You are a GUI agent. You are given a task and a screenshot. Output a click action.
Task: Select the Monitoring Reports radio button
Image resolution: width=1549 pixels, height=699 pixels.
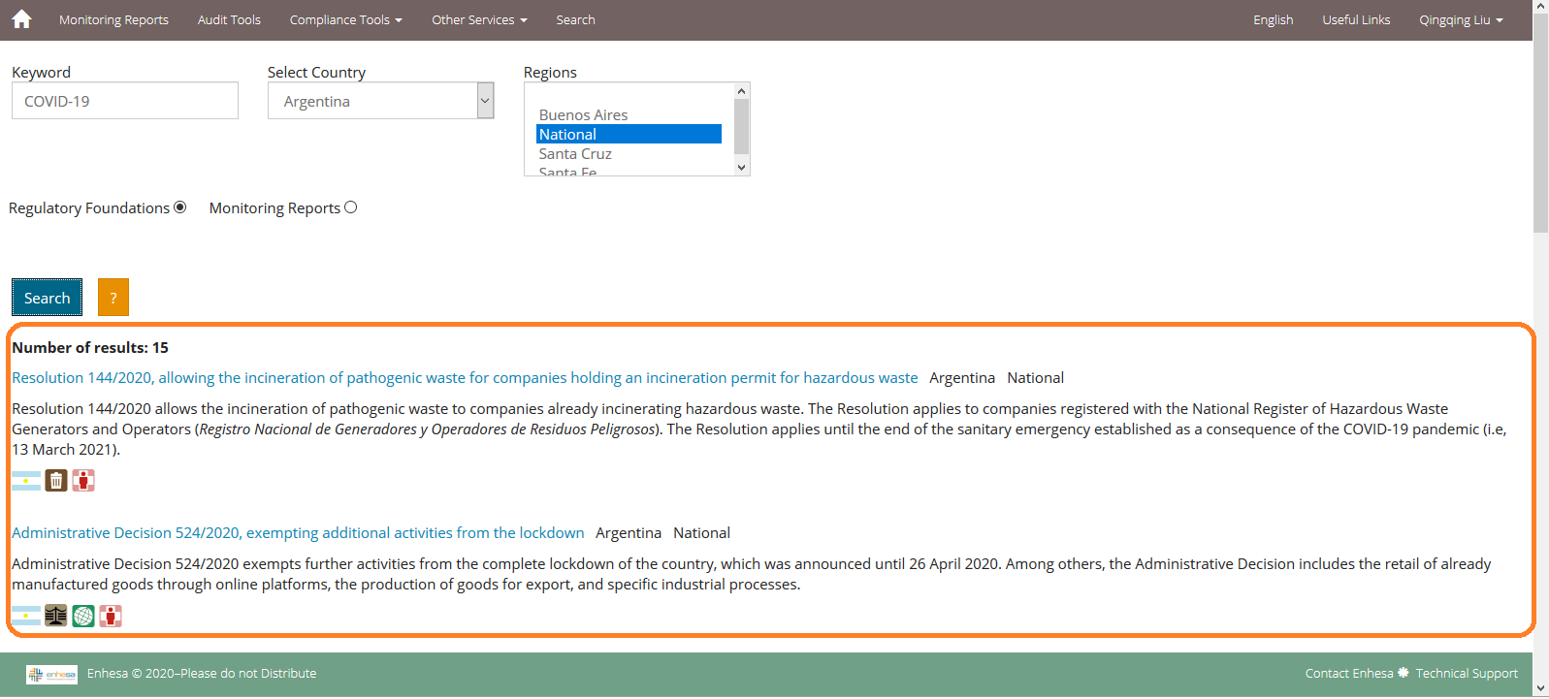351,207
